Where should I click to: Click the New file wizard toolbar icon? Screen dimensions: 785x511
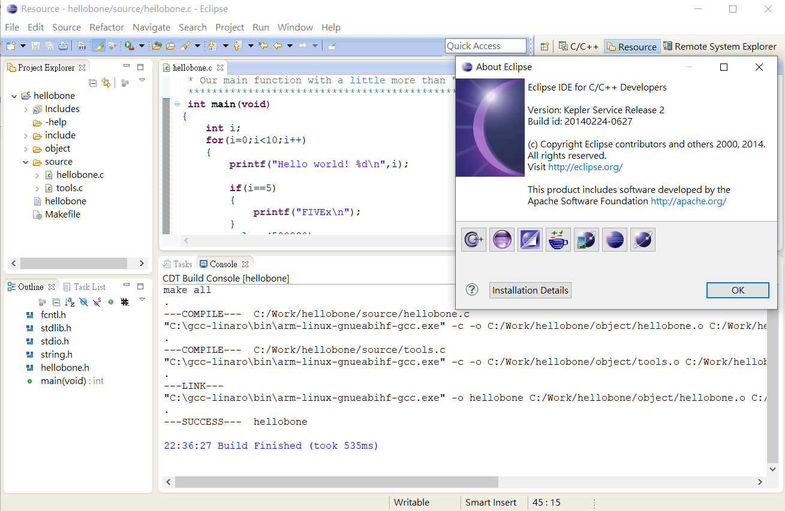pos(10,46)
